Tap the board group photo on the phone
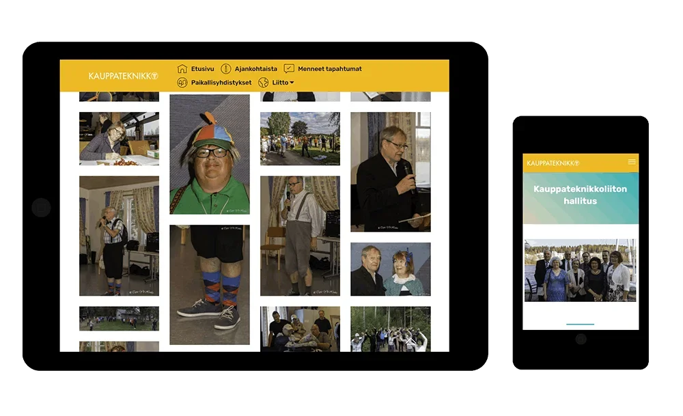This screenshot has height=416, width=683. (x=581, y=271)
